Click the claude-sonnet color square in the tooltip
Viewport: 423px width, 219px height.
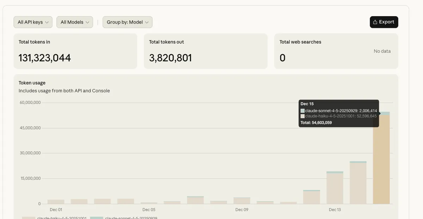click(302, 110)
